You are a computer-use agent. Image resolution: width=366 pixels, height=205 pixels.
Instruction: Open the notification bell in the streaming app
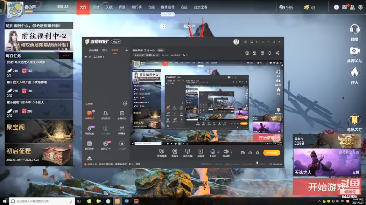click(269, 53)
